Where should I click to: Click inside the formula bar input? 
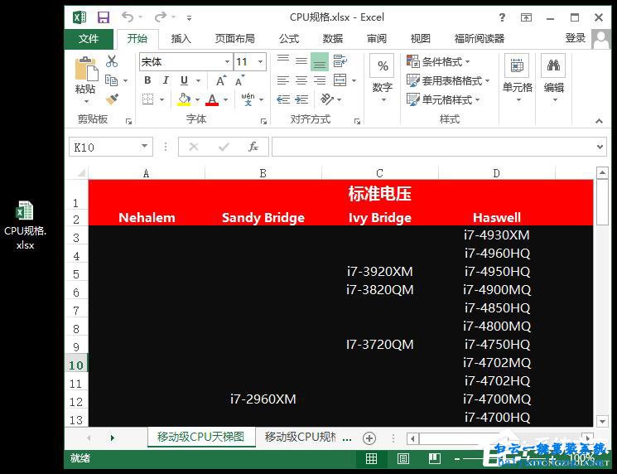coord(433,147)
